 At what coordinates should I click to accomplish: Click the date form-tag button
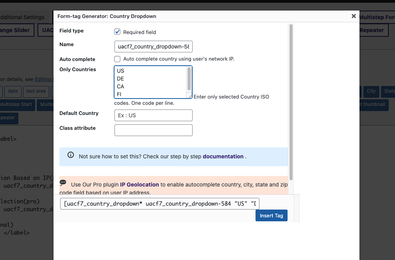[x=13, y=91]
